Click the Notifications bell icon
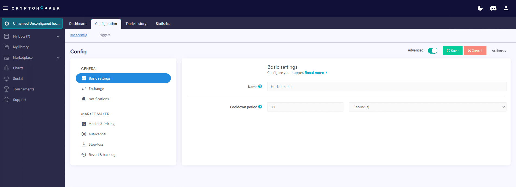The width and height of the screenshot is (516, 187). [84, 99]
